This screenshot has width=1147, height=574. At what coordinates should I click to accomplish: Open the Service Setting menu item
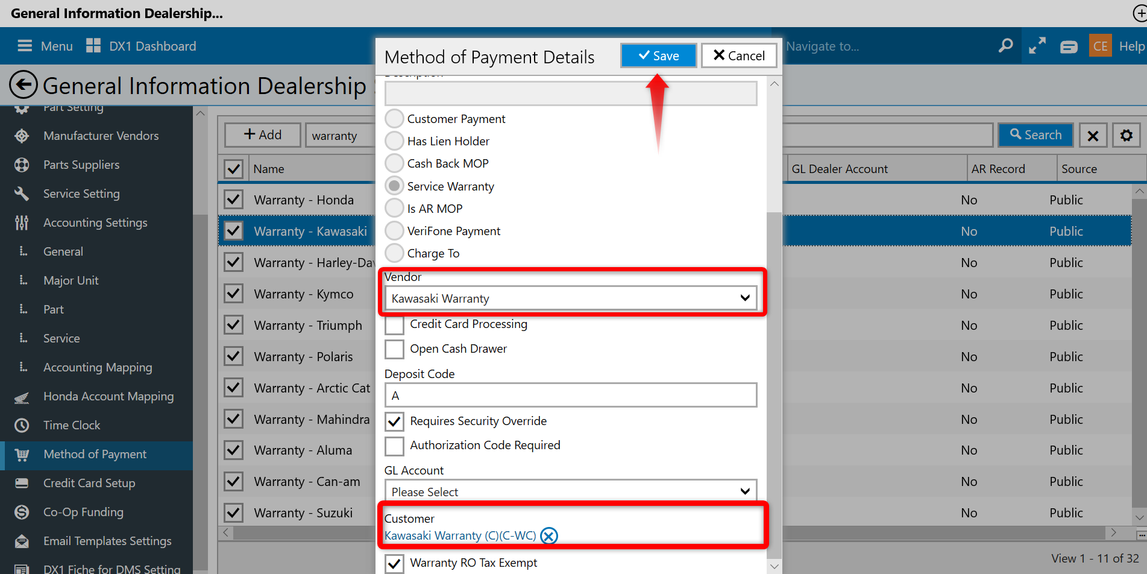(81, 194)
